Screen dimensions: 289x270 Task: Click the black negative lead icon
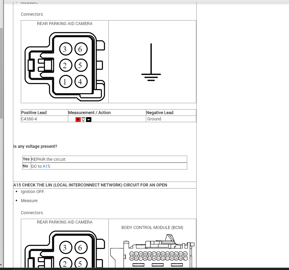coord(89,119)
